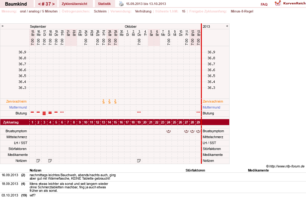The image size is (306, 208).
Task: Click right Muttermund row label
Action: tap(211, 107)
